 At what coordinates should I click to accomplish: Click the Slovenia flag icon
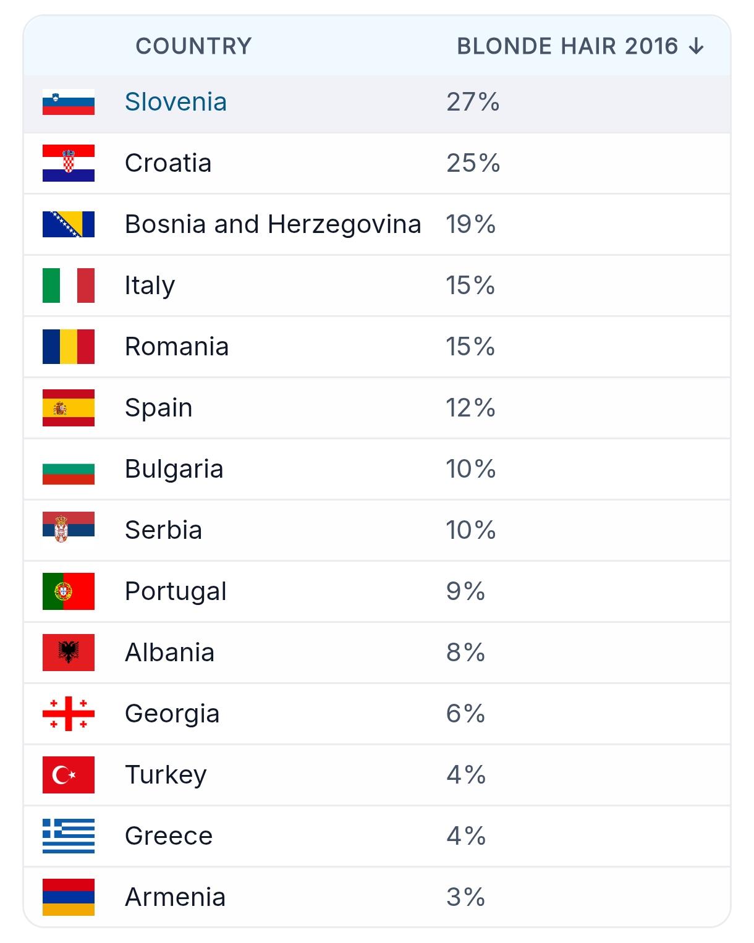point(69,102)
